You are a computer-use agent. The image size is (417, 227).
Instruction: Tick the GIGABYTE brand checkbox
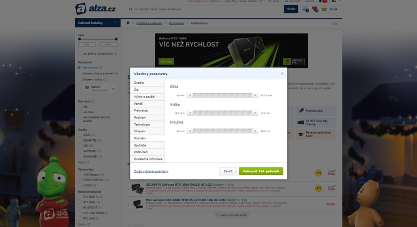[80, 140]
